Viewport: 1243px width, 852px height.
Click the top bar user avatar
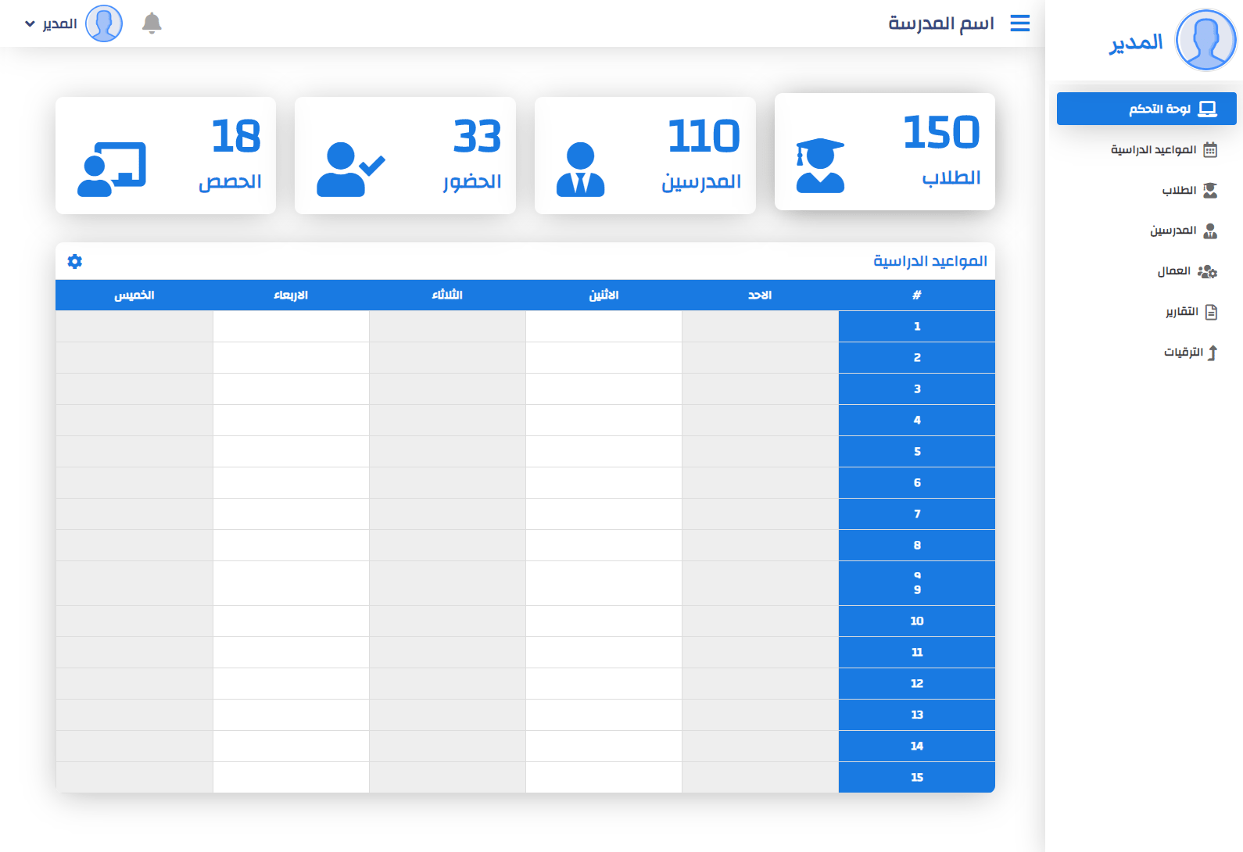tap(104, 23)
